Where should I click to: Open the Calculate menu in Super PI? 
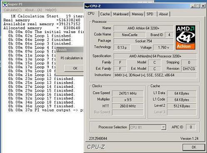12,10
